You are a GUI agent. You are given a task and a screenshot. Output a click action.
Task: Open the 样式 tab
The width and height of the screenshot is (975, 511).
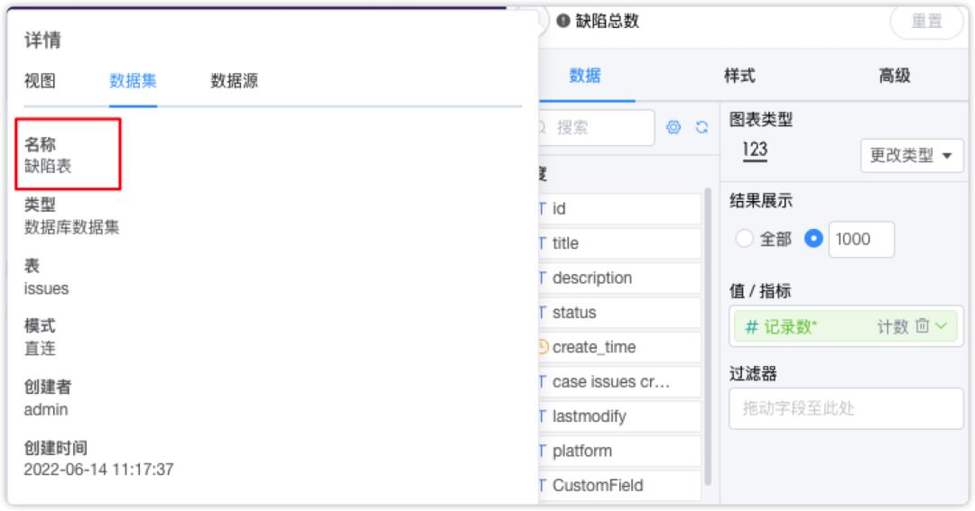(x=739, y=76)
